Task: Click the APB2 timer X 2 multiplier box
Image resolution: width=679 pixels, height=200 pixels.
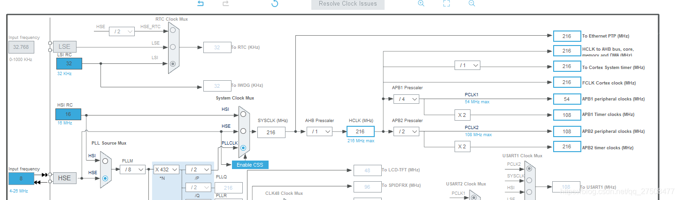Action: coord(462,146)
